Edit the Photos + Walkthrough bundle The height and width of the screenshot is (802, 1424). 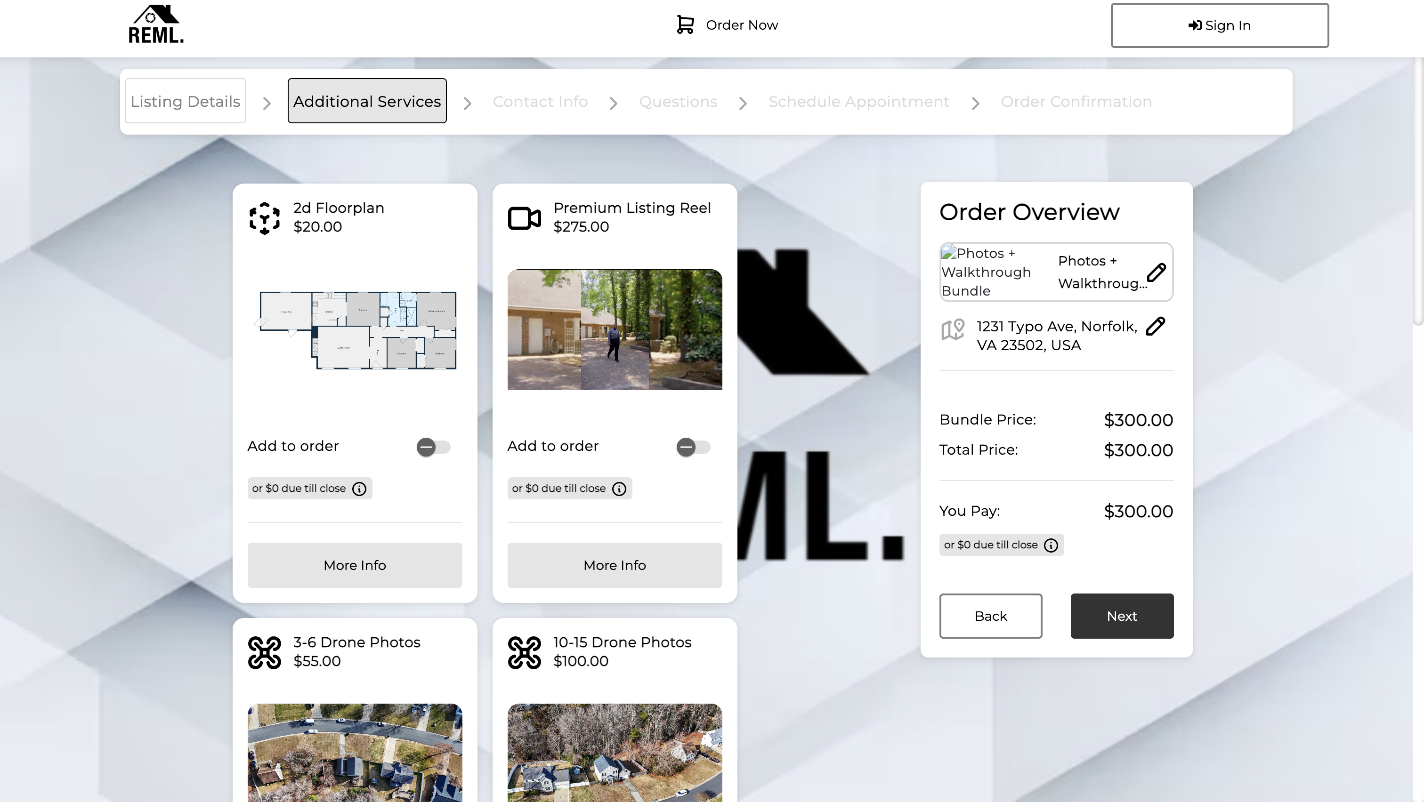click(1156, 272)
